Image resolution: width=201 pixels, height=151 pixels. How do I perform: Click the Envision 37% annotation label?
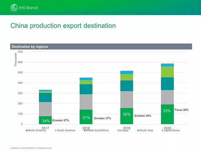click(103, 118)
